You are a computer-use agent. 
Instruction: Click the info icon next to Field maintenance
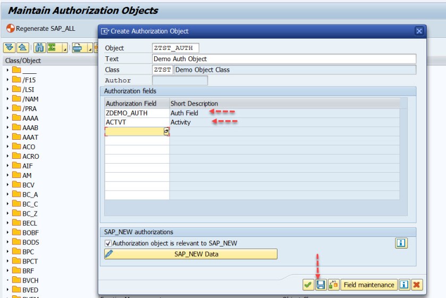pos(404,285)
